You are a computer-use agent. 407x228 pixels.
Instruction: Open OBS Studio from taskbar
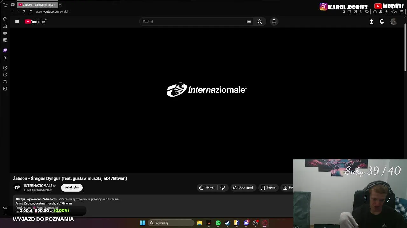255,223
